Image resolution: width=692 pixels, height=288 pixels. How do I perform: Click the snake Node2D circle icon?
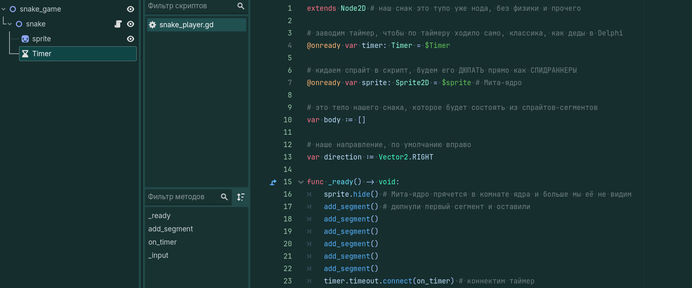pos(19,24)
